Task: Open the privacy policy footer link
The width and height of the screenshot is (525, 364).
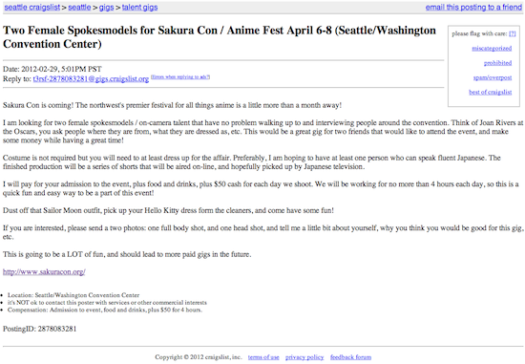Action: click(304, 357)
